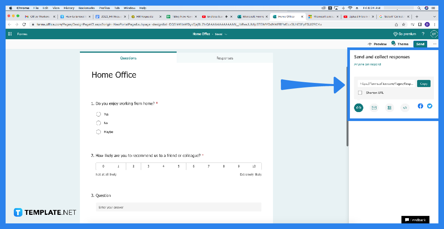The width and height of the screenshot is (444, 229).
Task: Choose Maybe for working from home question
Action: pos(98,131)
